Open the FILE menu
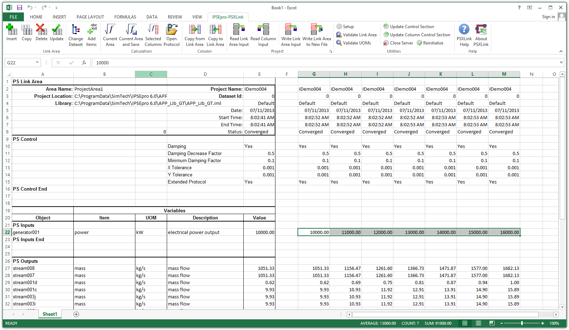The width and height of the screenshot is (569, 330). pos(14,17)
